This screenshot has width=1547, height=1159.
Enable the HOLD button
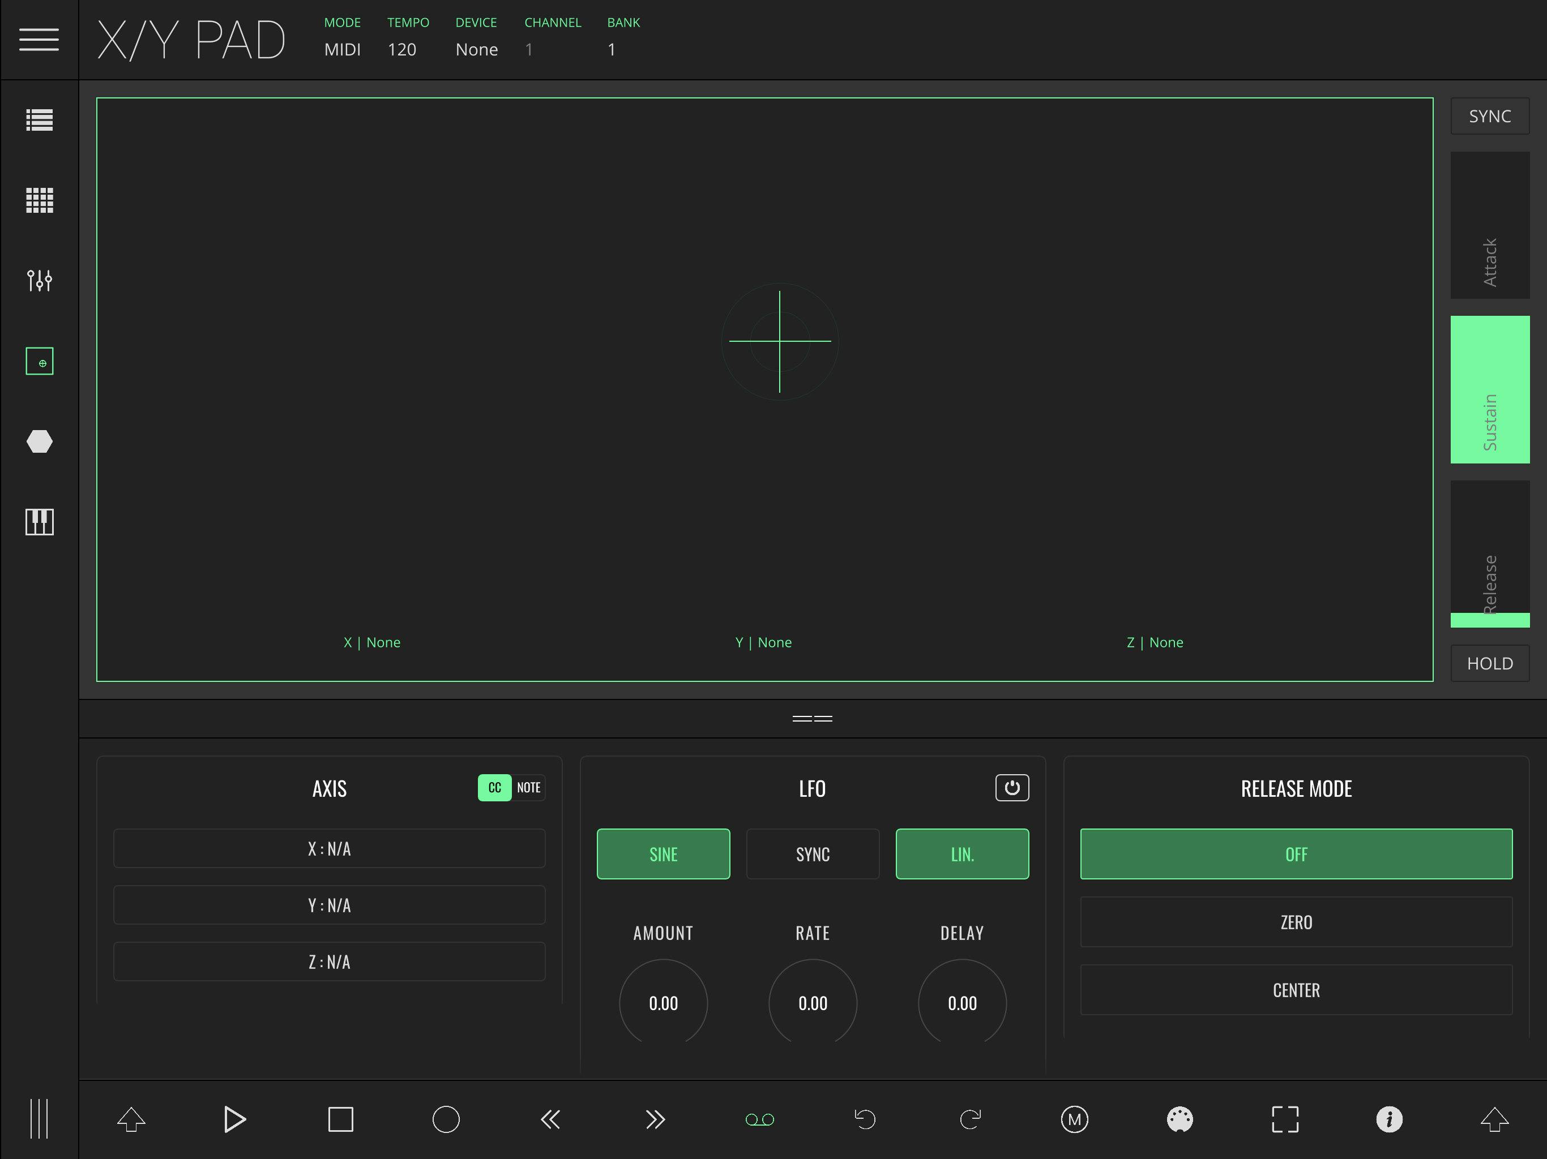tap(1489, 663)
